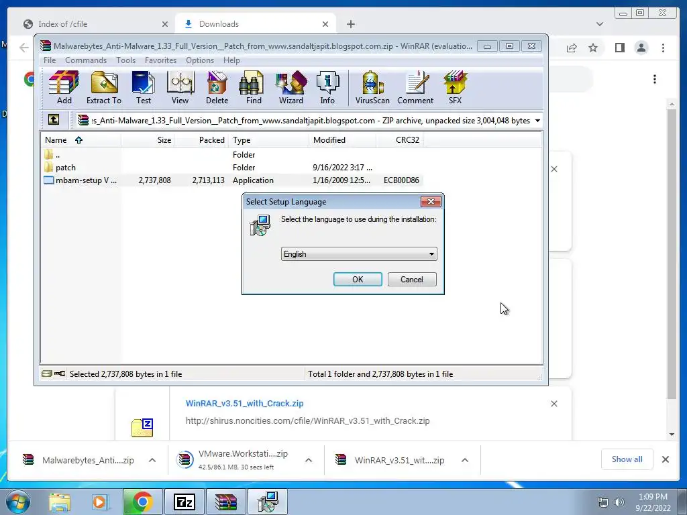The height and width of the screenshot is (515, 687).
Task: Bookmark this page with the star
Action: pos(593,48)
